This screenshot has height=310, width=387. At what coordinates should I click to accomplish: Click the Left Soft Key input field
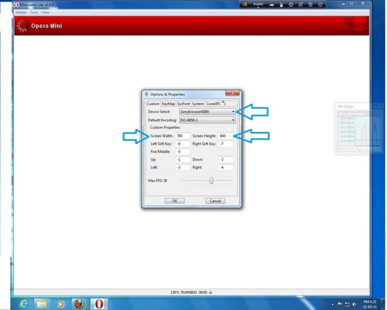click(182, 144)
